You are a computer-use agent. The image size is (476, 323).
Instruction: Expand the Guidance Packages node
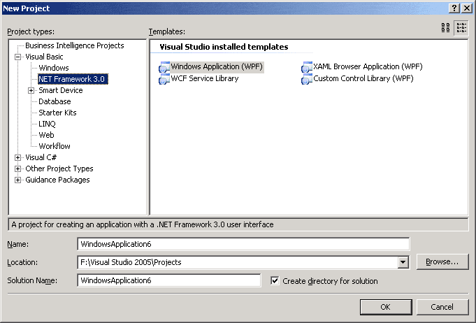18,180
